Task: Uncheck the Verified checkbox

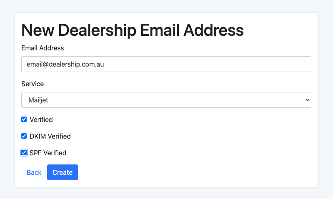Action: [x=24, y=119]
